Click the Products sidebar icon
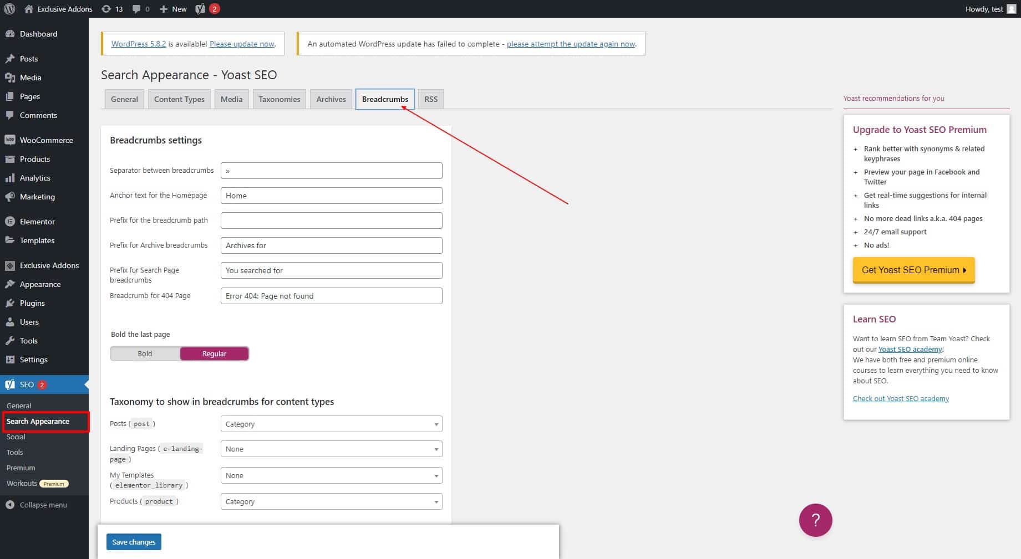Image resolution: width=1021 pixels, height=559 pixels. click(10, 159)
